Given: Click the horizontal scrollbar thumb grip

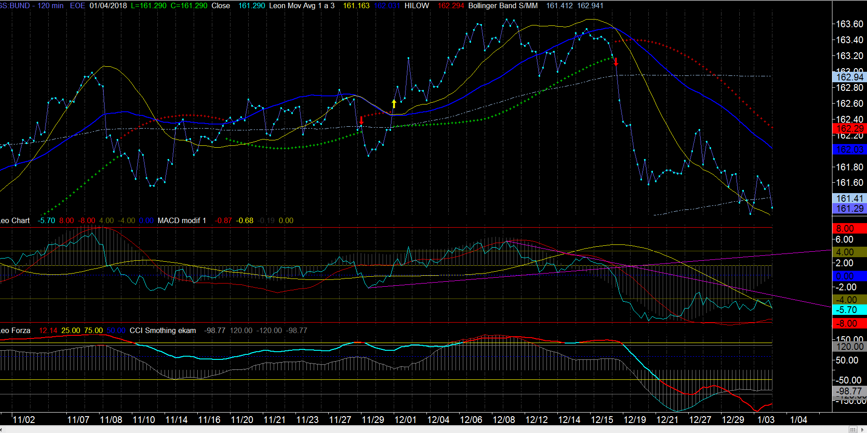Looking at the screenshot, I should point(853,429).
